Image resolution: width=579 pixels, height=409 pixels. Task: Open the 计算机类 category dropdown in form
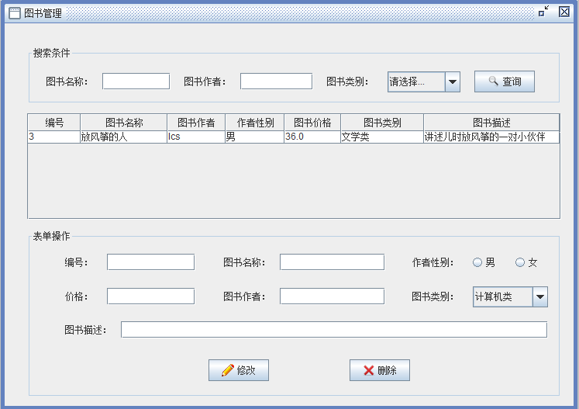[510, 297]
